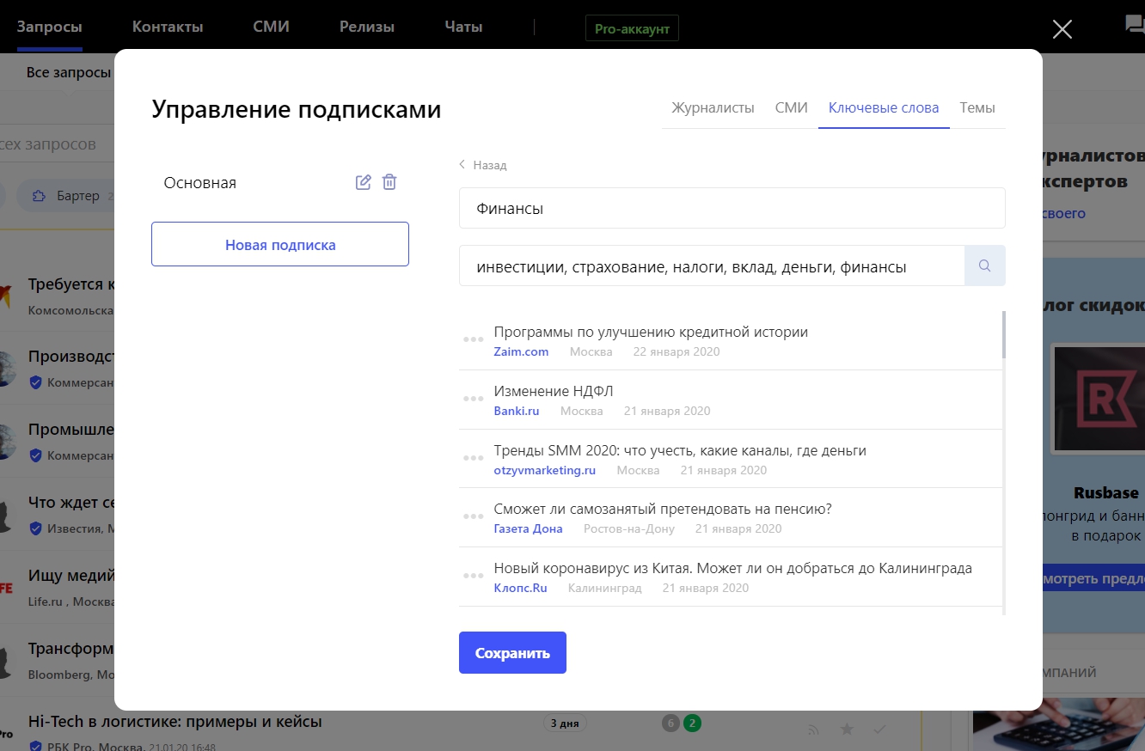1145x751 pixels.
Task: Open three-dot menu for коронавирус request
Action: point(473,576)
